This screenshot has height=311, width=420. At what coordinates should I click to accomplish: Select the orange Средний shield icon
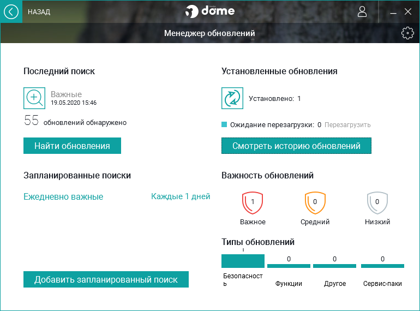[315, 202]
